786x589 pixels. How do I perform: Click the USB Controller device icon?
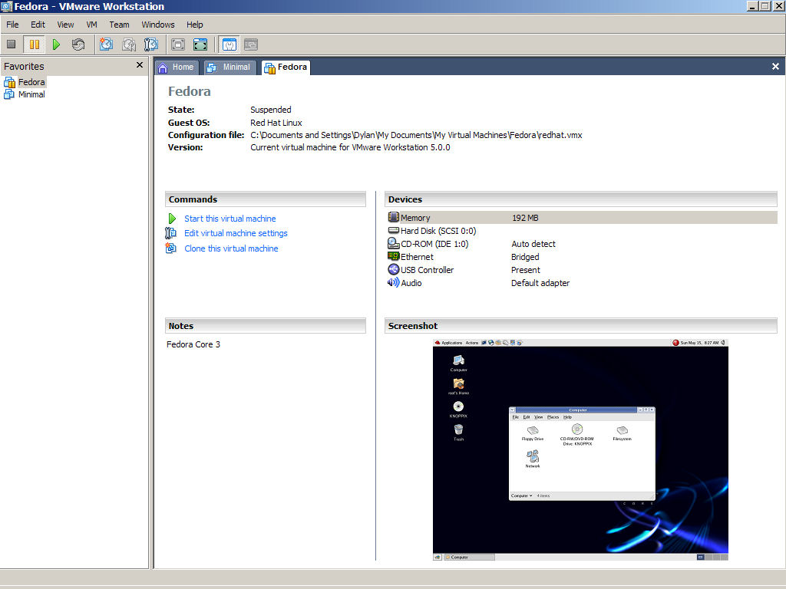pyautogui.click(x=394, y=269)
